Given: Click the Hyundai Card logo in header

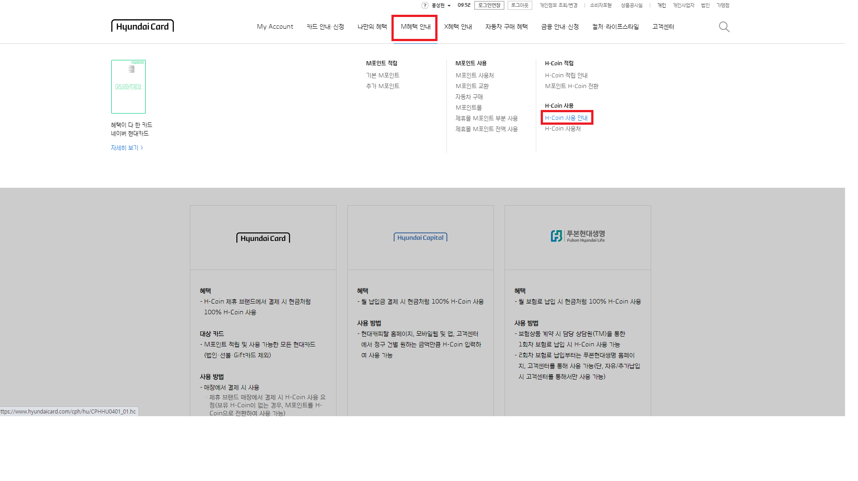Looking at the screenshot, I should click(x=142, y=26).
